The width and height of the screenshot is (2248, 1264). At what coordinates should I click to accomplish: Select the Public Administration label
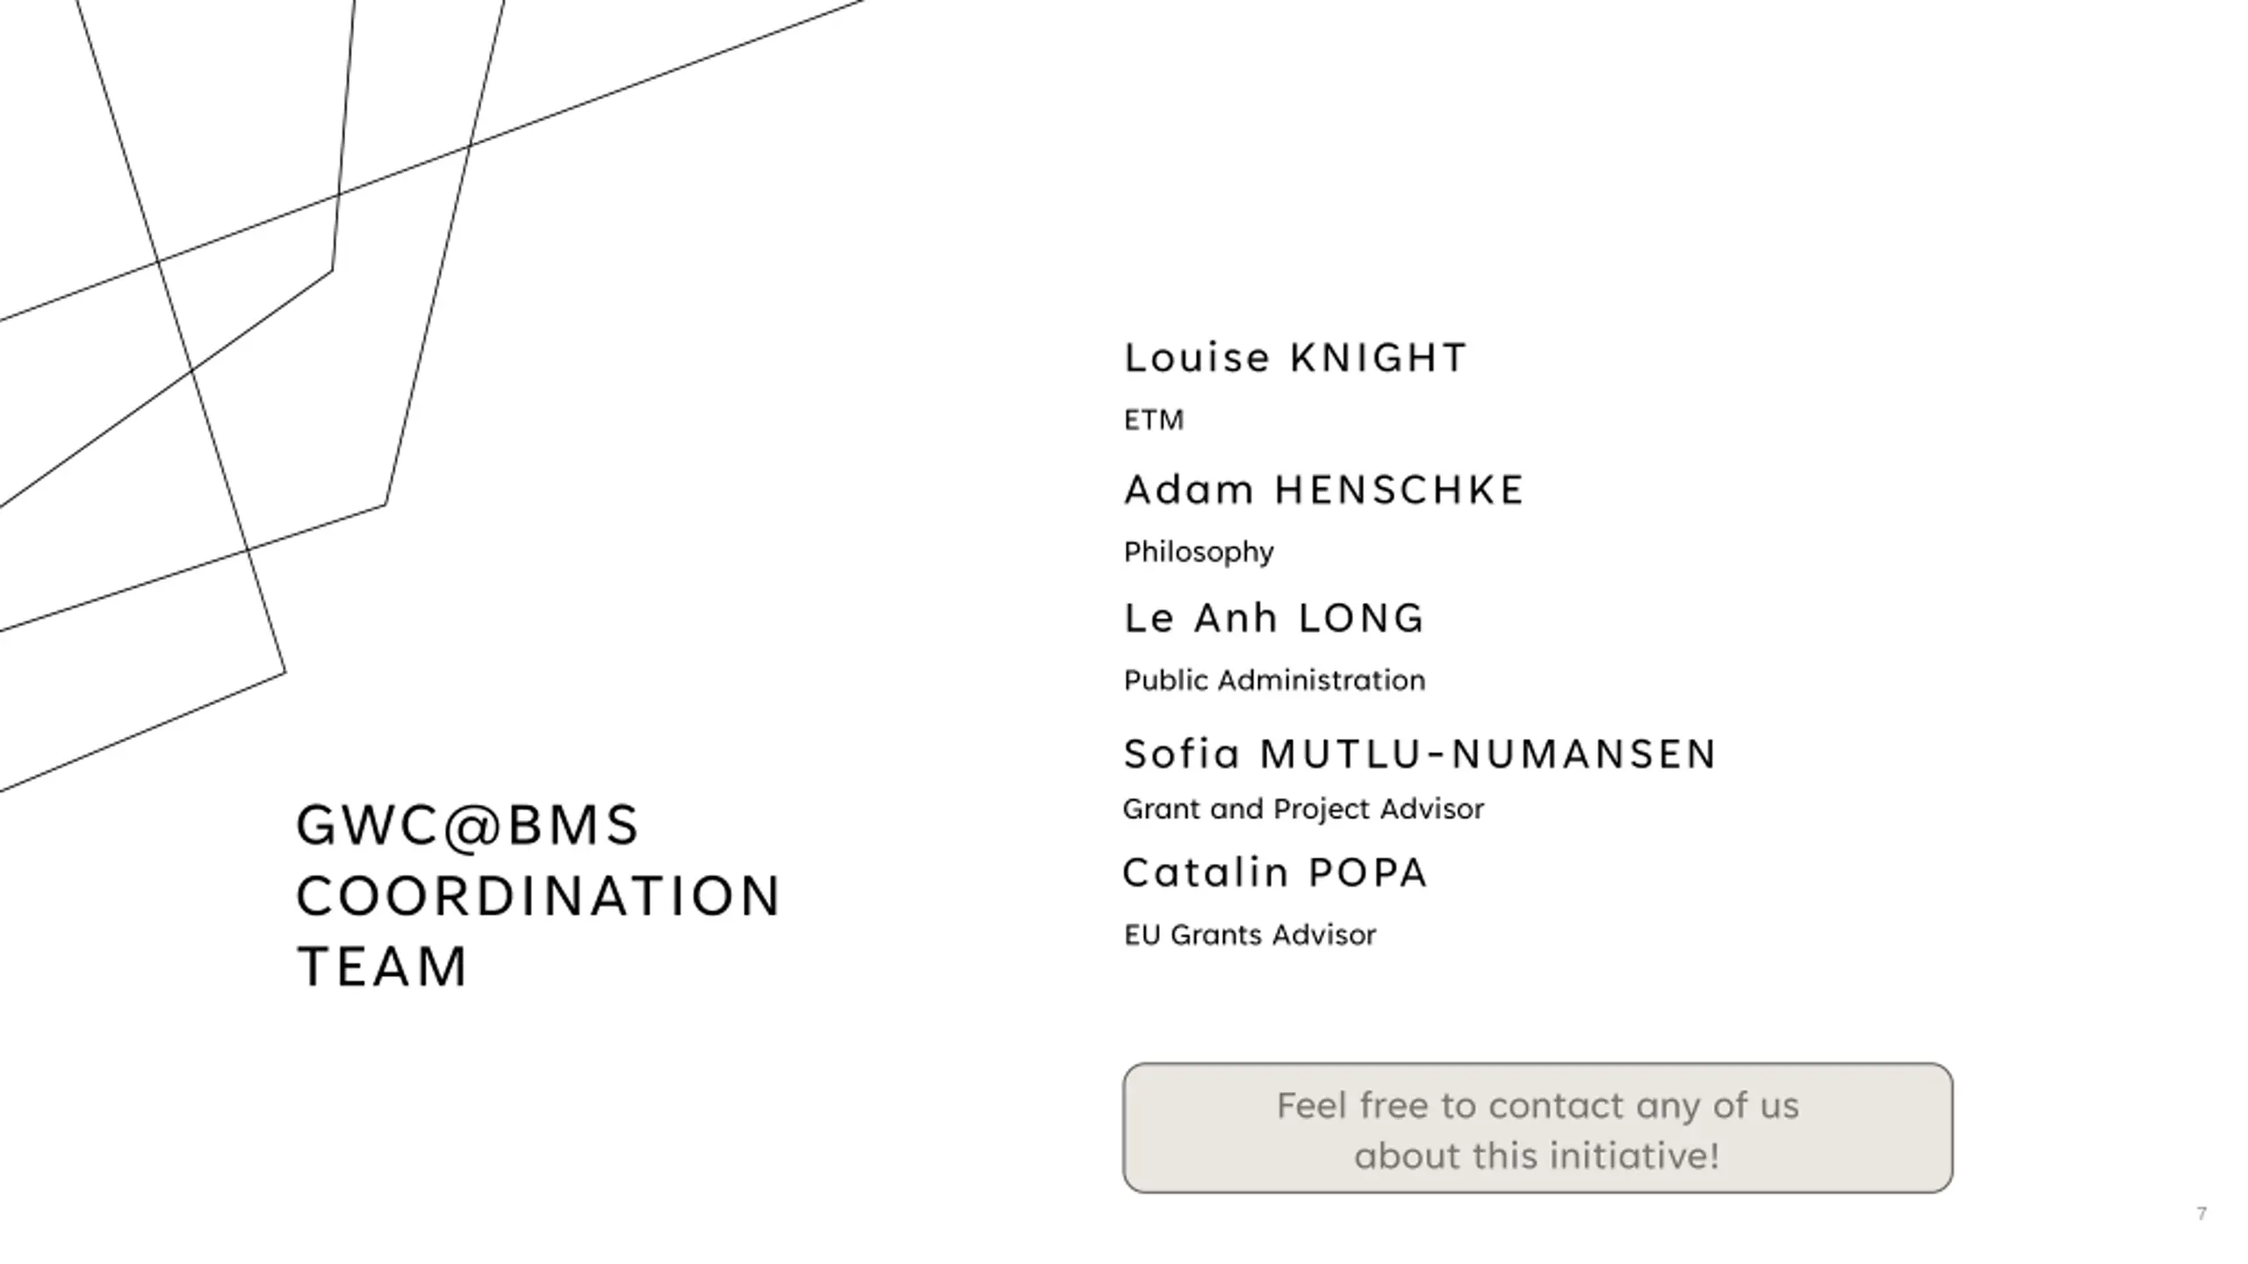tap(1274, 680)
